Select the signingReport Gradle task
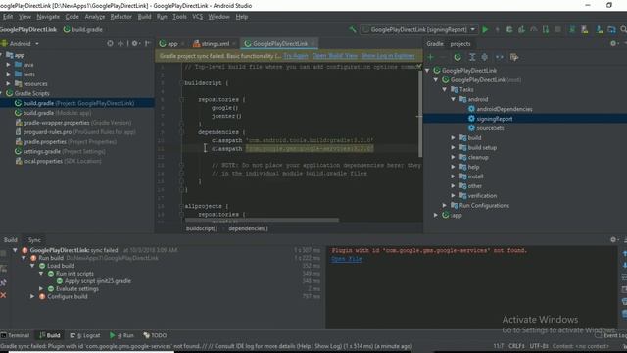The width and height of the screenshot is (627, 353). click(494, 119)
